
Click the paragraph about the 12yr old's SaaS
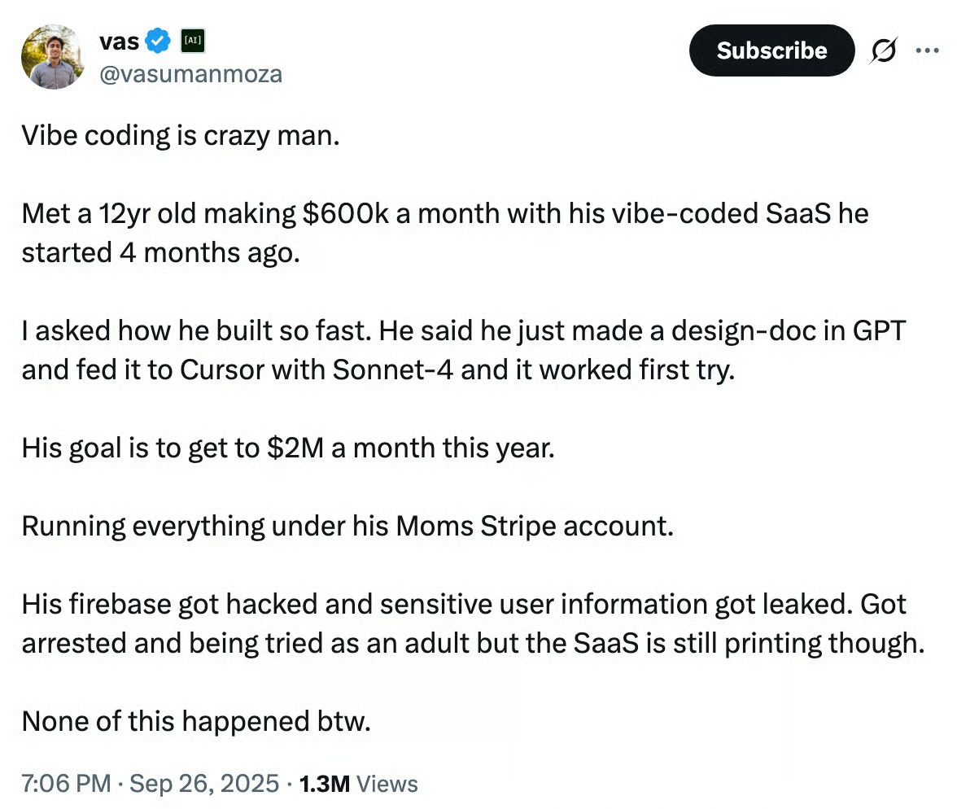(444, 214)
